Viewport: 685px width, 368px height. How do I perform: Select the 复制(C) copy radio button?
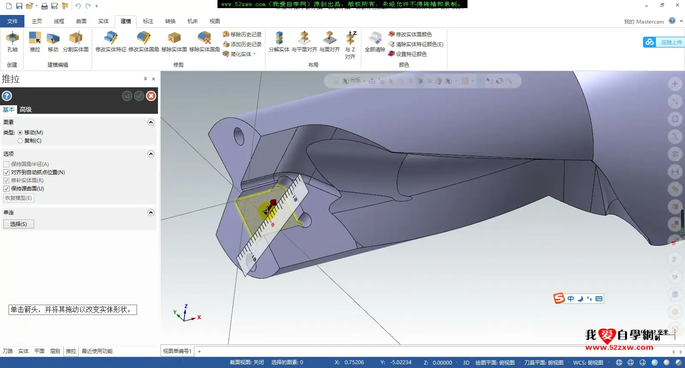click(x=20, y=141)
